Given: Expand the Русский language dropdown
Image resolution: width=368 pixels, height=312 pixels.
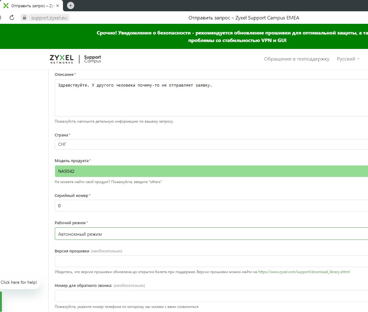Looking at the screenshot, I should (x=348, y=59).
